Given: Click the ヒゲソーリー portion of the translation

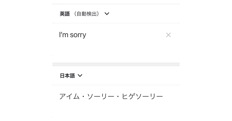Looking at the screenshot, I should (142, 97).
